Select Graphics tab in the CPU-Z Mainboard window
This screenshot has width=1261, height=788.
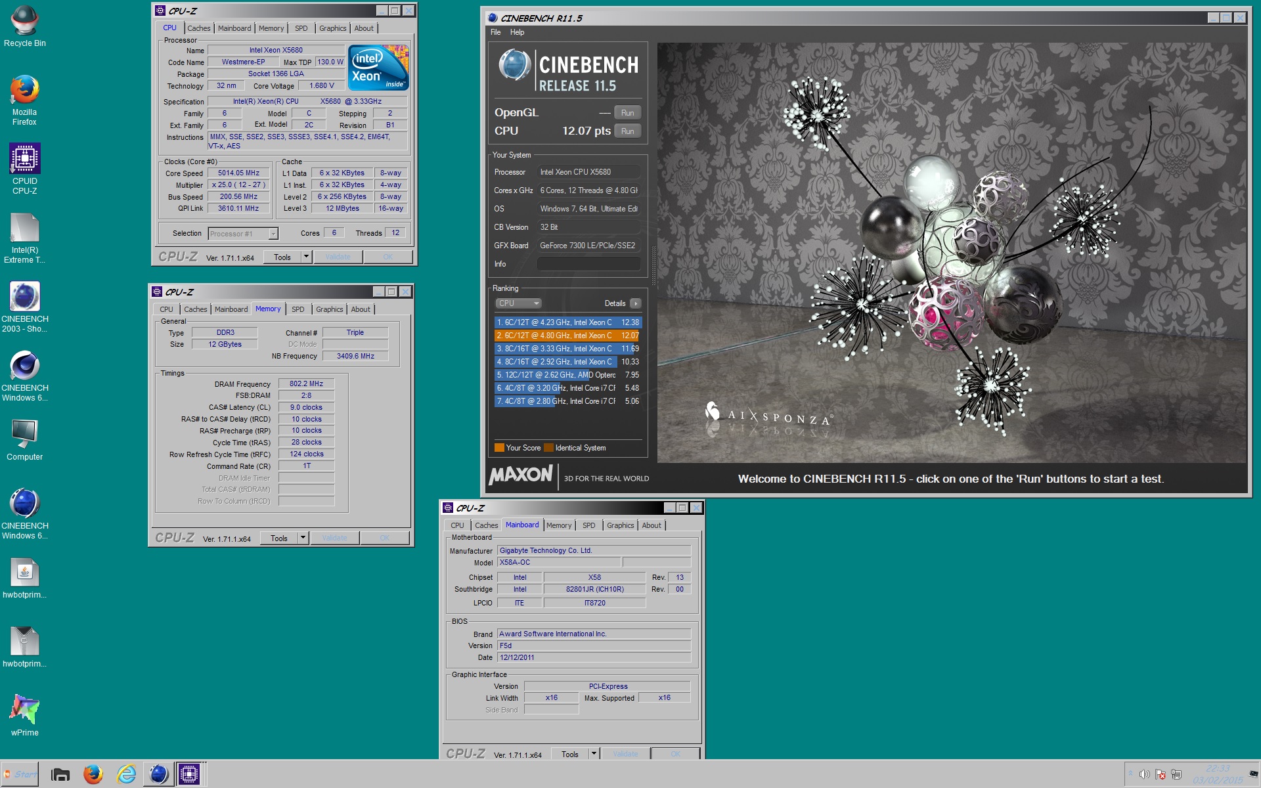[x=621, y=525]
